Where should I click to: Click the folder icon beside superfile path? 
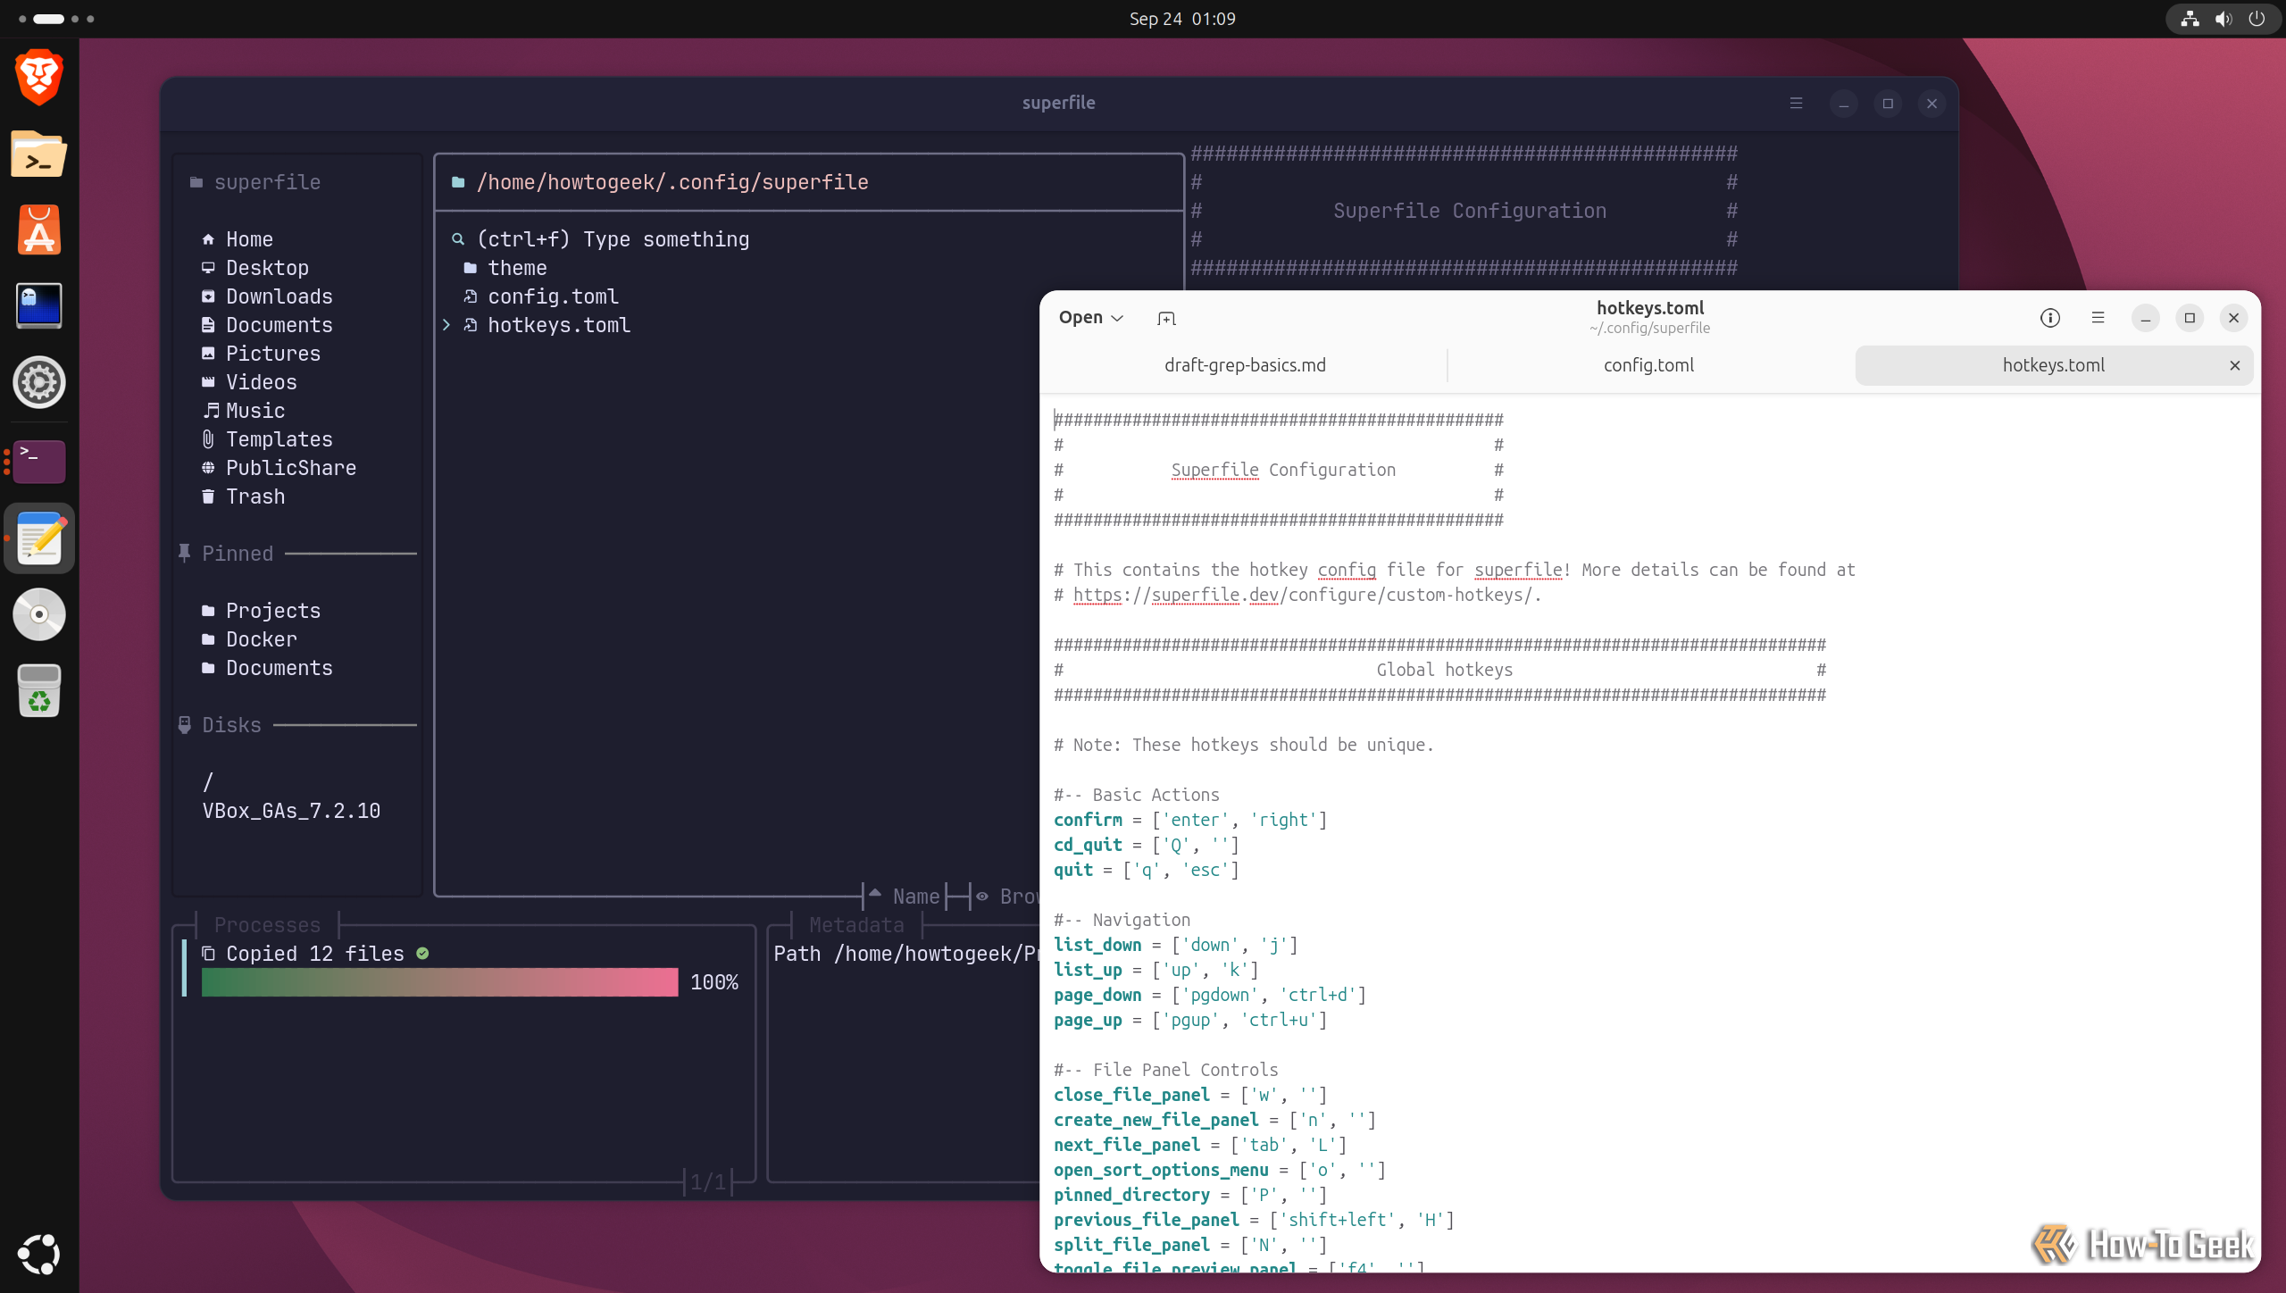[x=458, y=182]
